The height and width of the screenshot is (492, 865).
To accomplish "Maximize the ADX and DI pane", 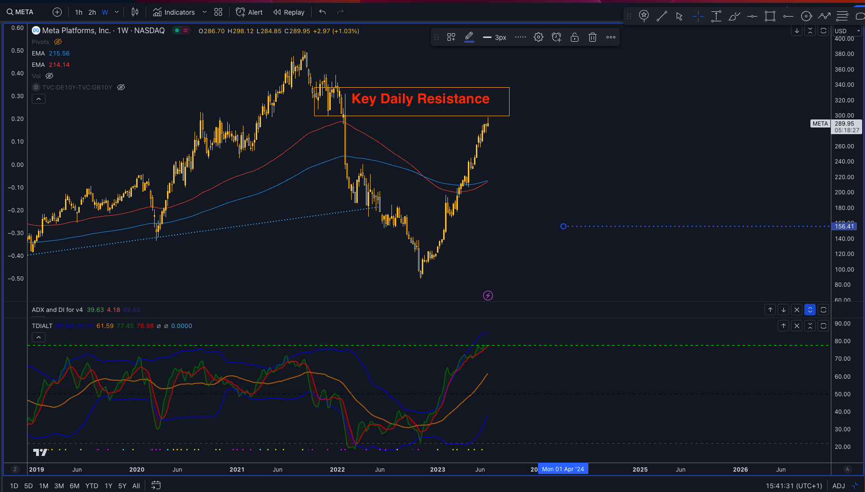I will pyautogui.click(x=823, y=310).
